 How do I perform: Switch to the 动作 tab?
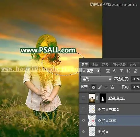coord(133,65)
